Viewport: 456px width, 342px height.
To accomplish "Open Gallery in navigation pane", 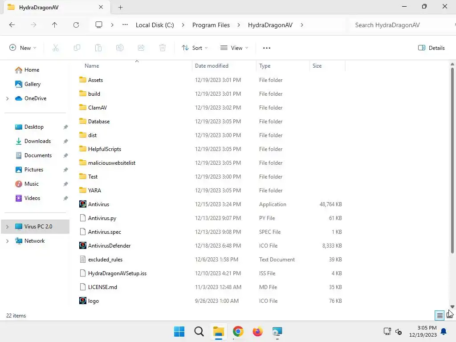I will [32, 84].
